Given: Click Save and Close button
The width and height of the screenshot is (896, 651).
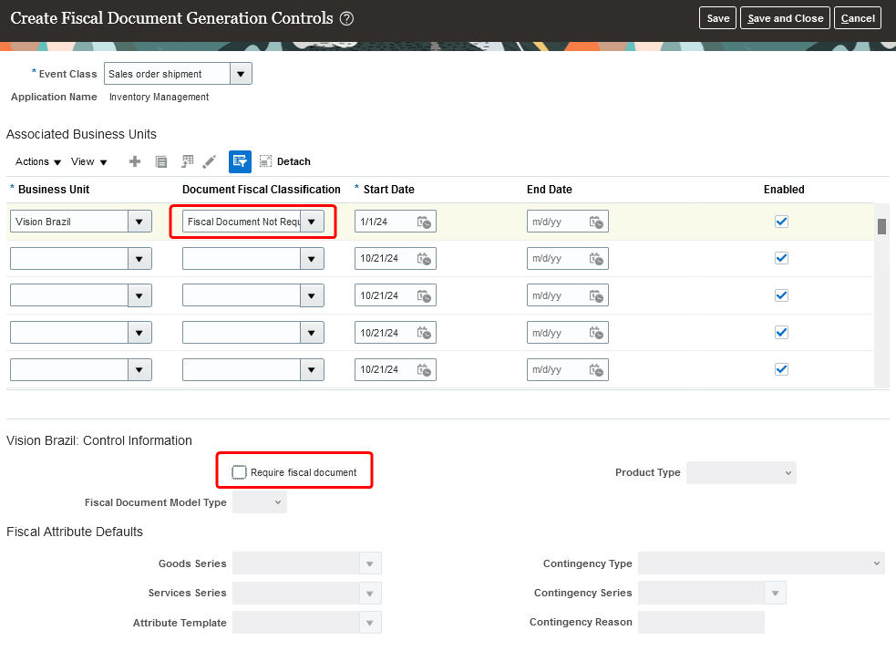Looking at the screenshot, I should click(785, 18).
